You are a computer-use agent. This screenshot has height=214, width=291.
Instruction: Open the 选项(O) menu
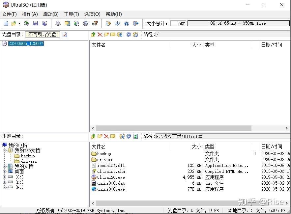click(x=92, y=14)
